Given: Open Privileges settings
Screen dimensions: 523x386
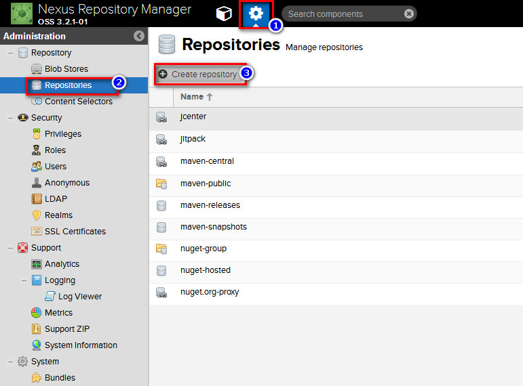Looking at the screenshot, I should [x=63, y=134].
